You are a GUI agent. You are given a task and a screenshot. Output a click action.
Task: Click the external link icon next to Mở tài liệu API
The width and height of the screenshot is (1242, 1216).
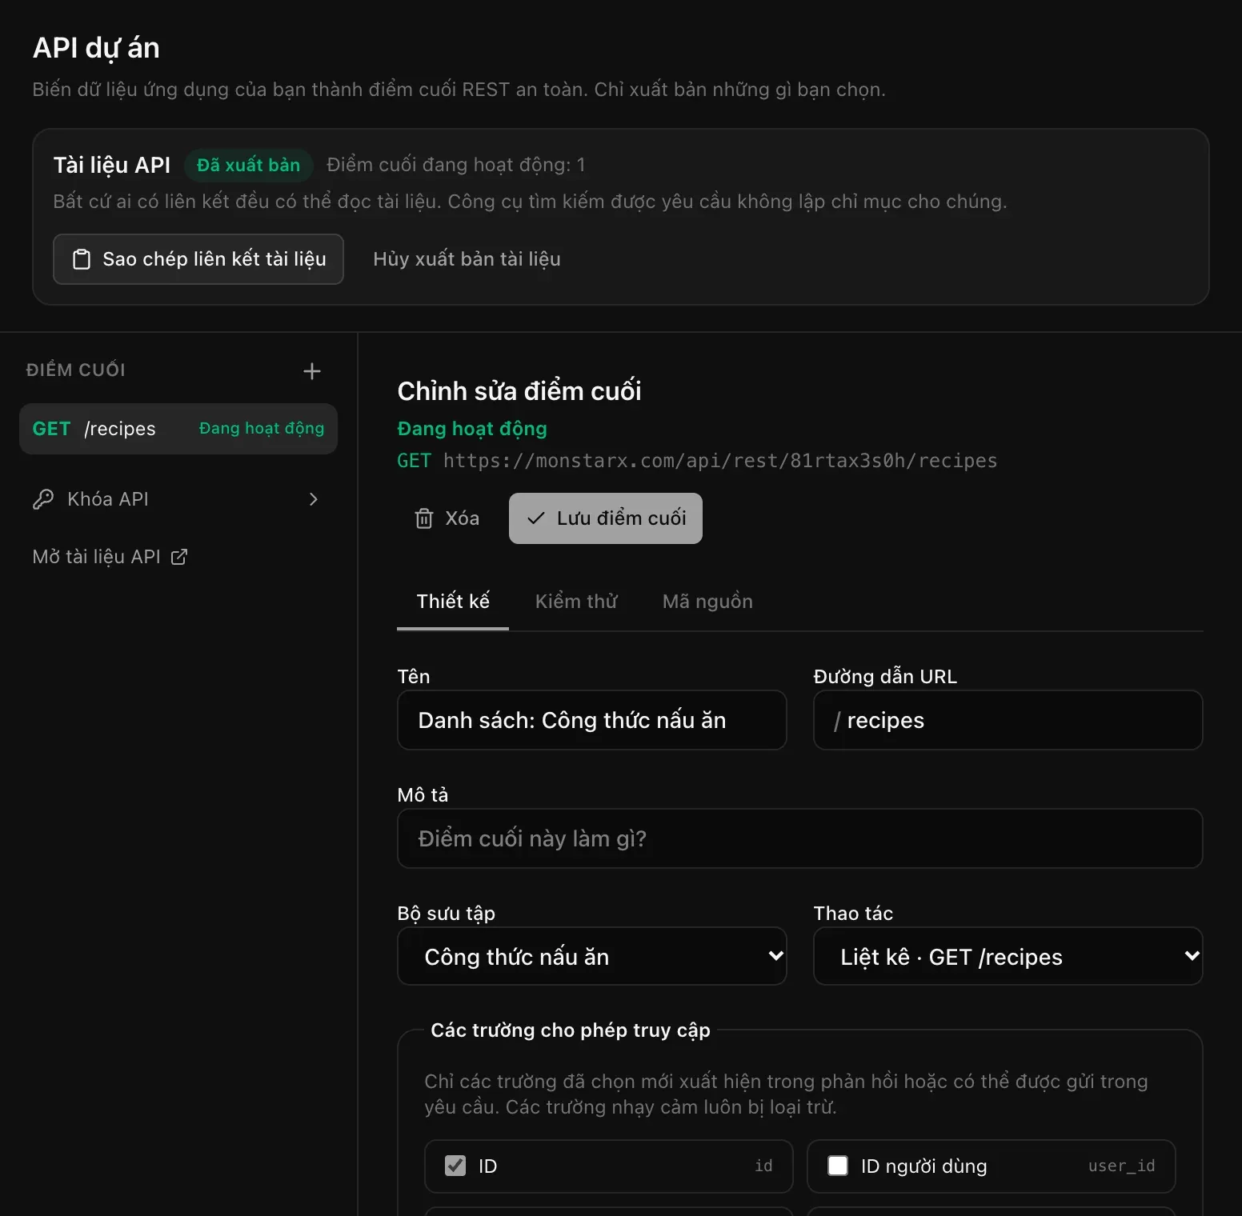(179, 557)
